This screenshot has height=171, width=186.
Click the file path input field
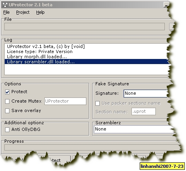[84, 27]
